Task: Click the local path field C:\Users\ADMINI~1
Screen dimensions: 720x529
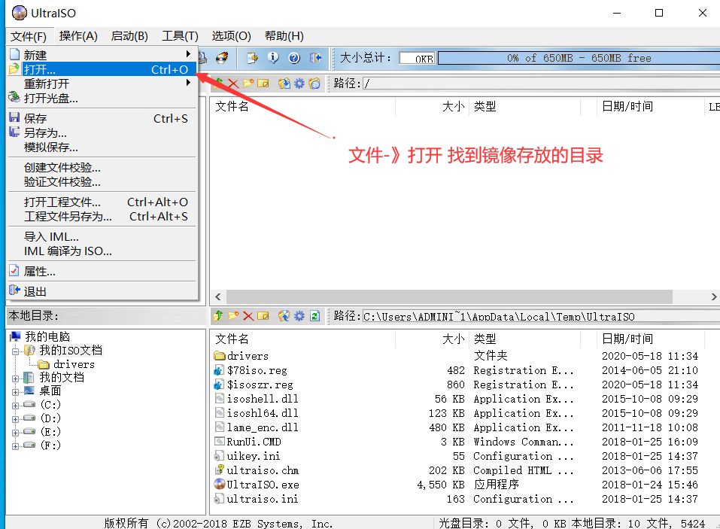Action: 542,316
